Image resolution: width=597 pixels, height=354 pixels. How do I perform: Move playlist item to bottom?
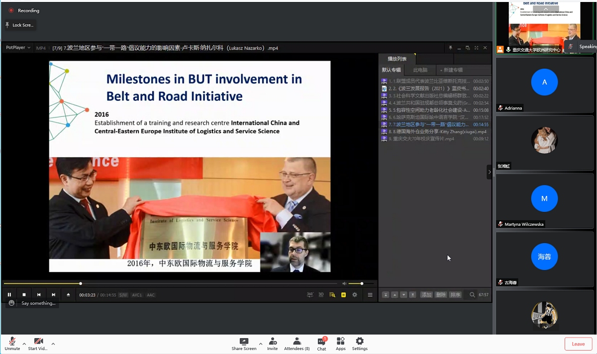tap(412, 295)
